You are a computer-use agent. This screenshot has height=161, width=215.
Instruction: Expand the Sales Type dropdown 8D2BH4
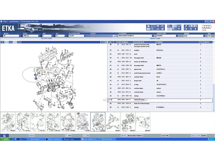tap(177, 36)
